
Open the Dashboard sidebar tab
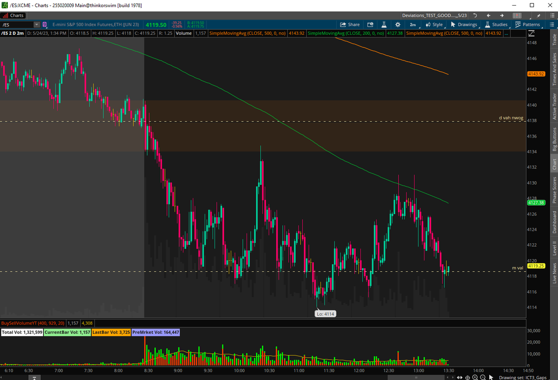(554, 222)
